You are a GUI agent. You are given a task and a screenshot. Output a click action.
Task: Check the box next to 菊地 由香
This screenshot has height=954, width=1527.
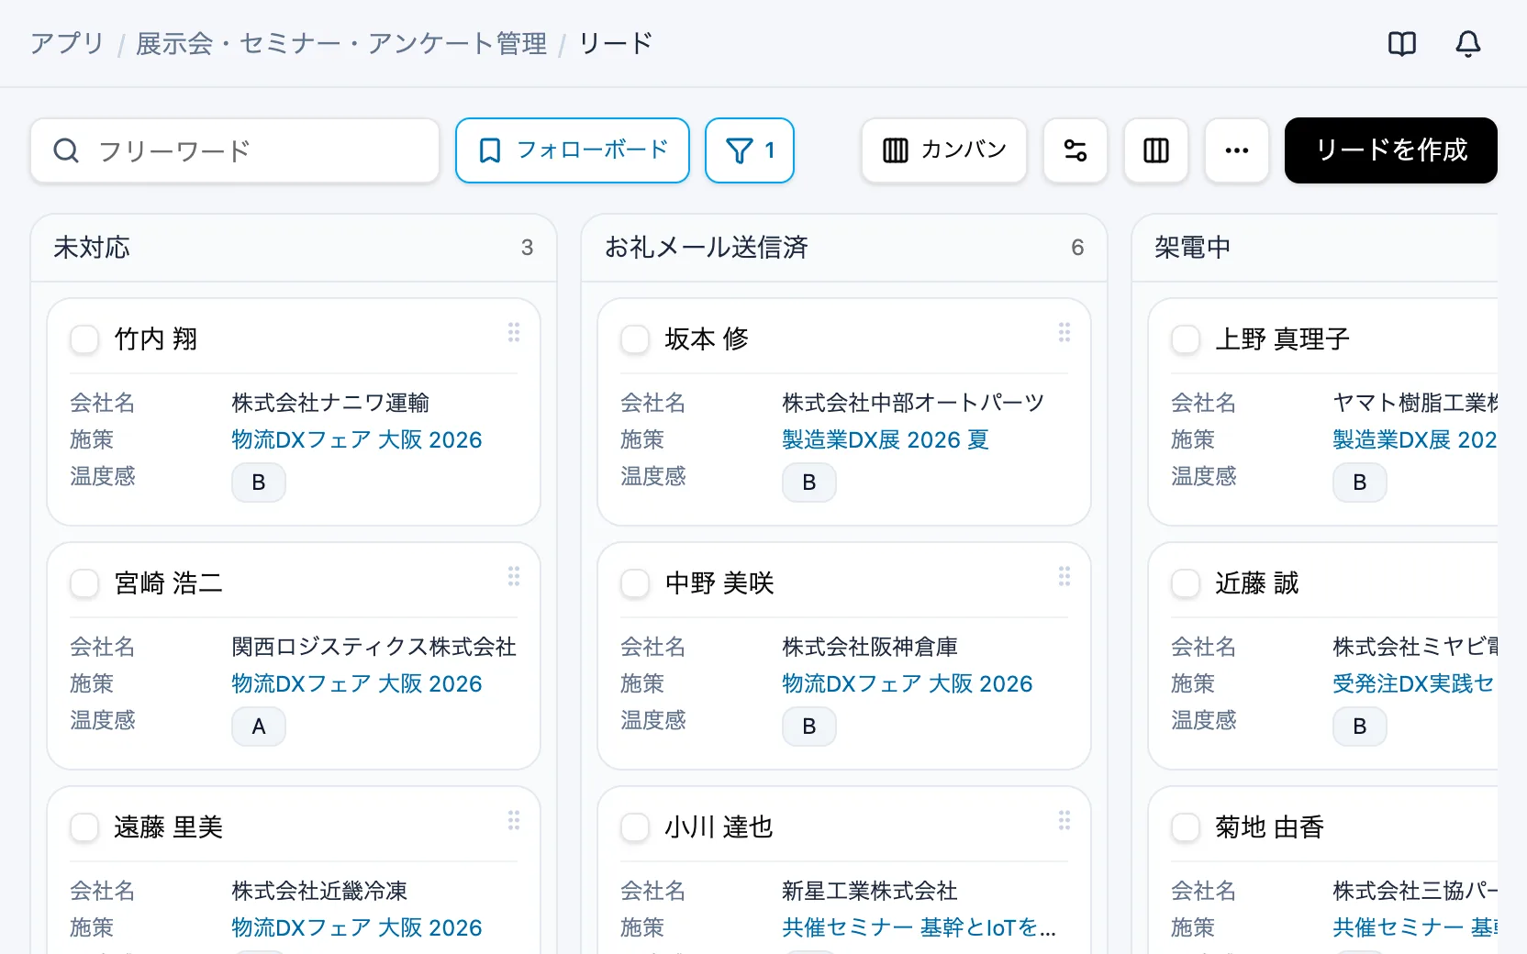pos(1186,827)
